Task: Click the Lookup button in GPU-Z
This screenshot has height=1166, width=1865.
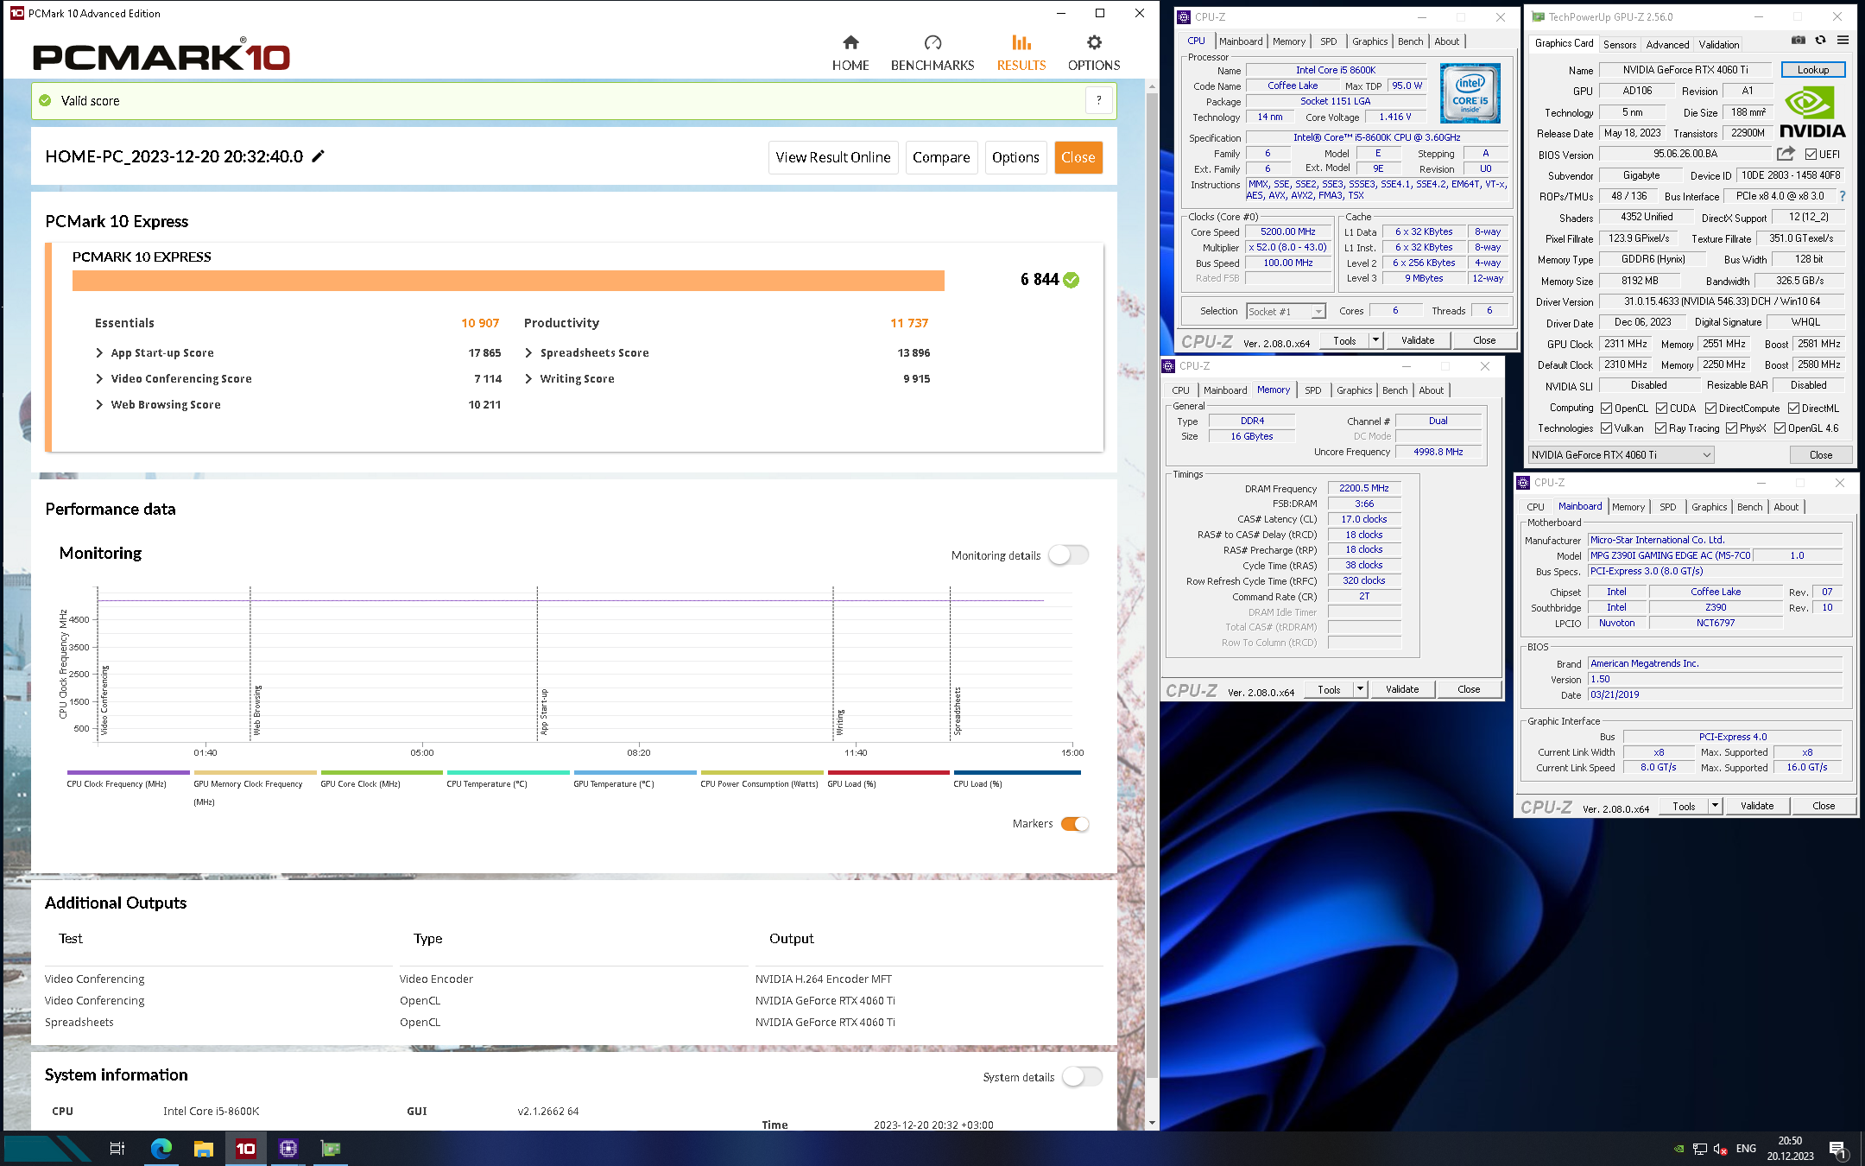Action: (x=1813, y=69)
